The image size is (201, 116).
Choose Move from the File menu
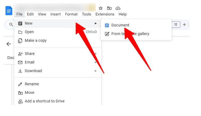58,93
